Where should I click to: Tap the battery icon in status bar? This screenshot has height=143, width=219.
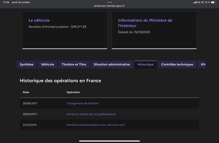(214, 2)
